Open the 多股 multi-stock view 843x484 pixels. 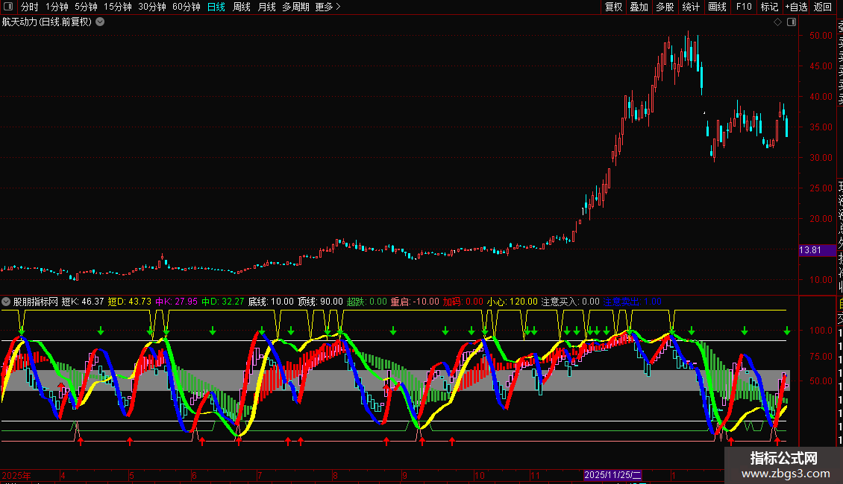pos(665,7)
